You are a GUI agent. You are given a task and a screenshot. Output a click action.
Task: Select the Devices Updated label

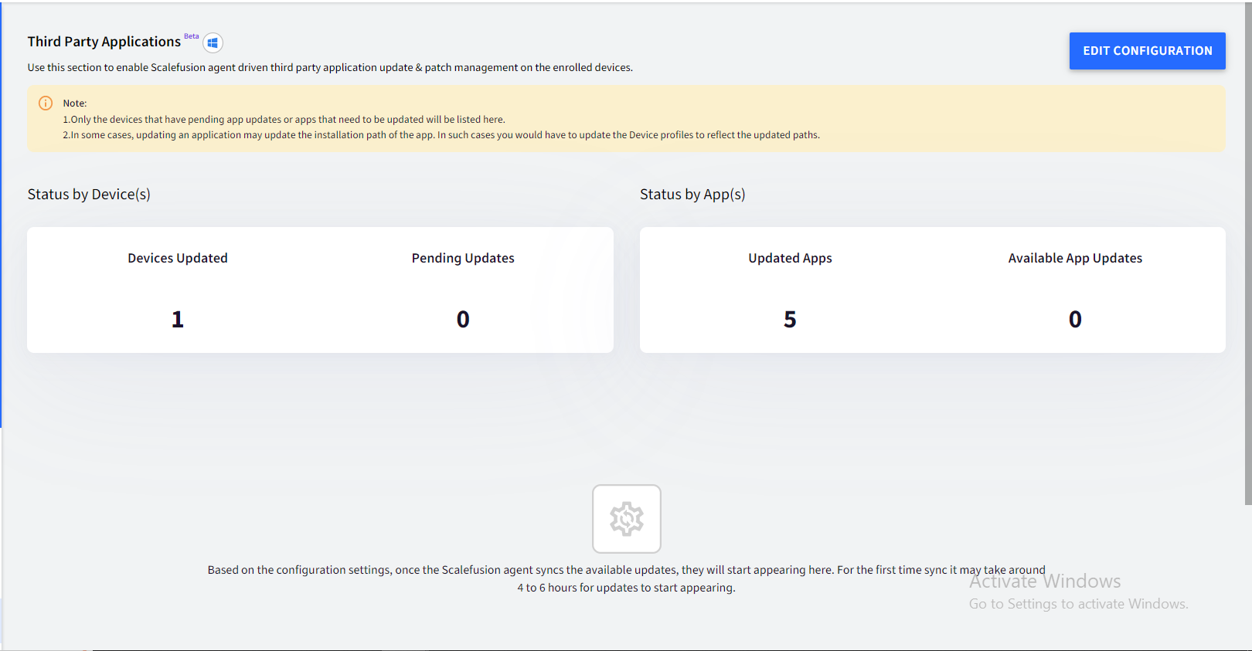click(x=178, y=258)
